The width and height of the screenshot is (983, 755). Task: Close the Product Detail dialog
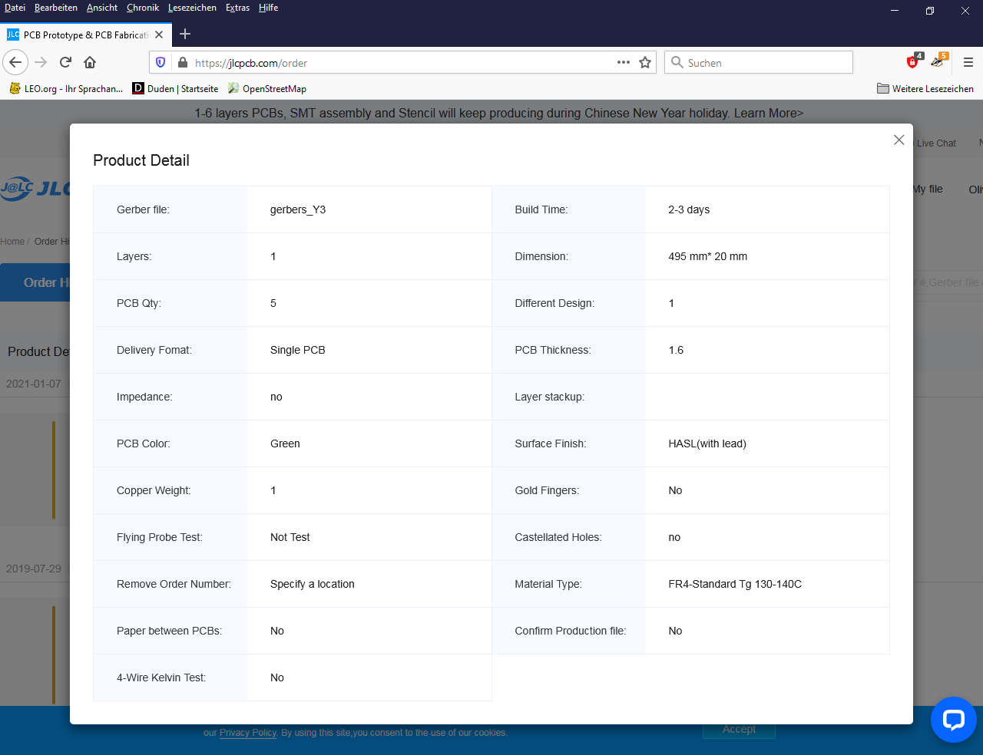(899, 140)
